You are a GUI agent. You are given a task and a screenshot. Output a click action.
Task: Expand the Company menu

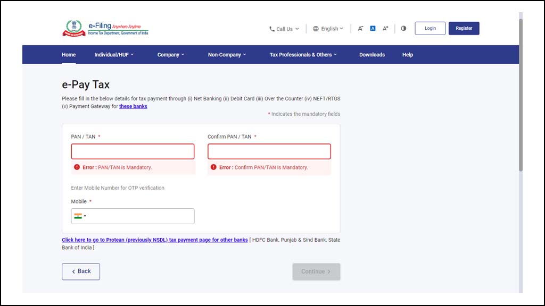coord(171,55)
